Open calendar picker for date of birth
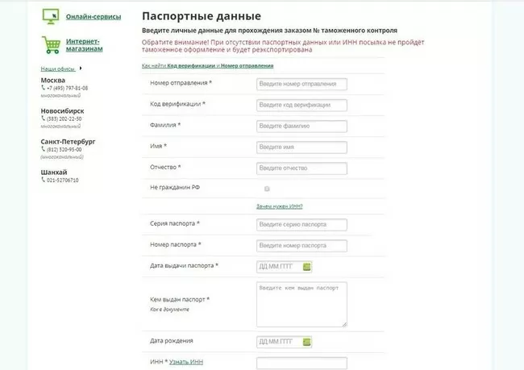Viewport: 524px width, 370px height. coord(307,342)
